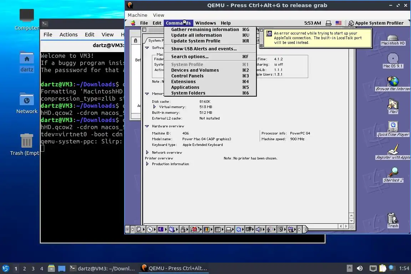
Task: Expand the Network overview disclosure triangle
Action: pyautogui.click(x=147, y=152)
